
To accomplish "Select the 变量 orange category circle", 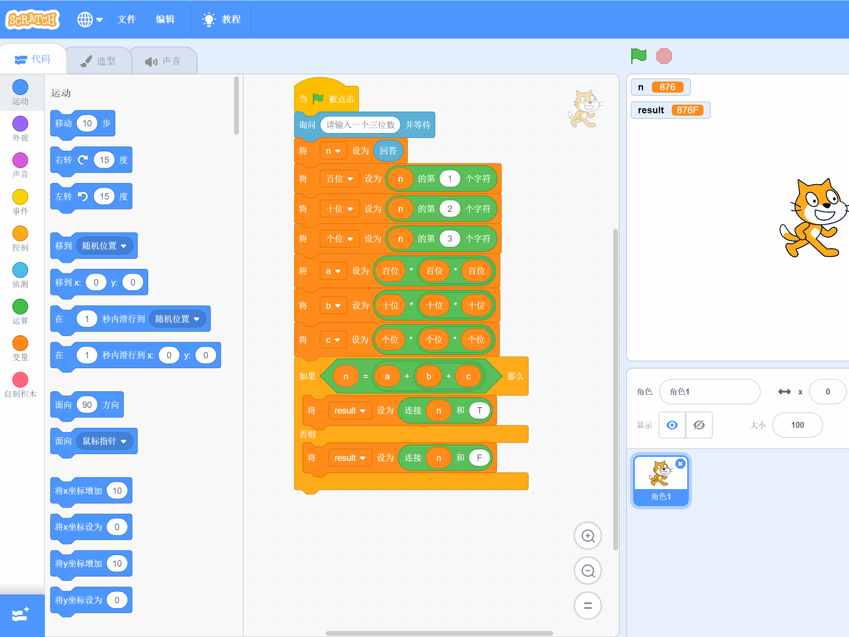I will click(x=20, y=343).
